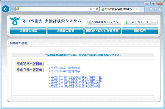Close the browser window
This screenshot has height=109, width=165.
click(x=160, y=4)
